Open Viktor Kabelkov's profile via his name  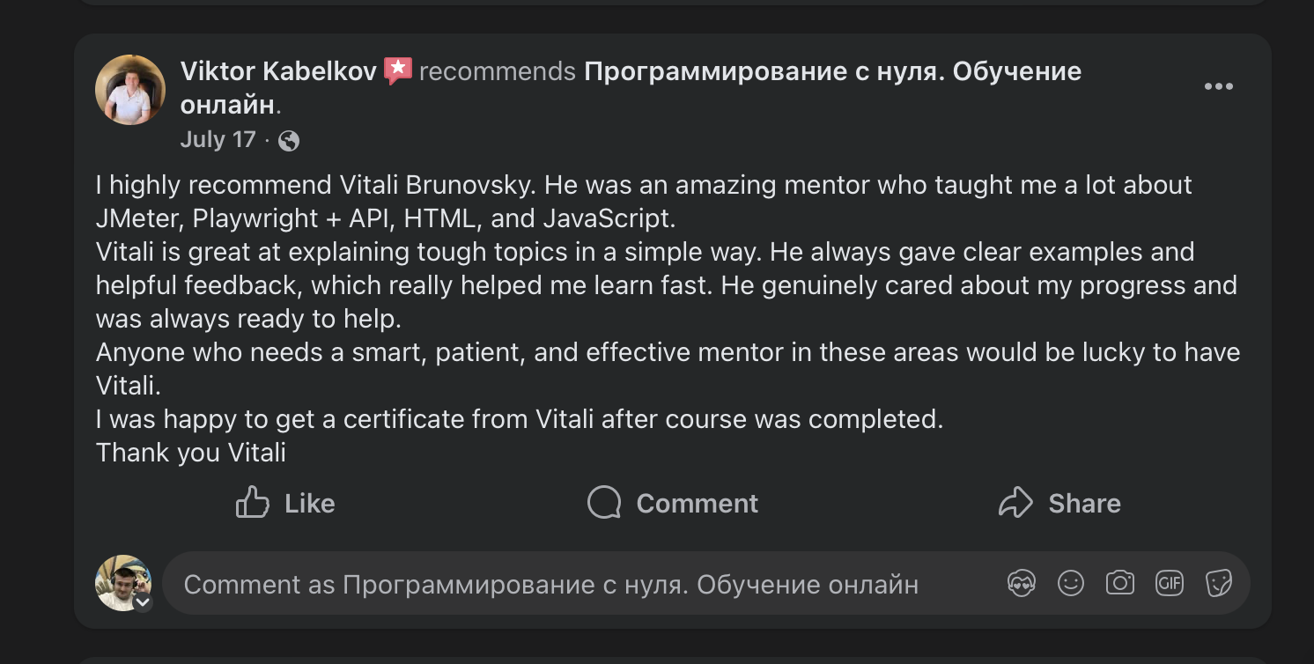tap(278, 71)
